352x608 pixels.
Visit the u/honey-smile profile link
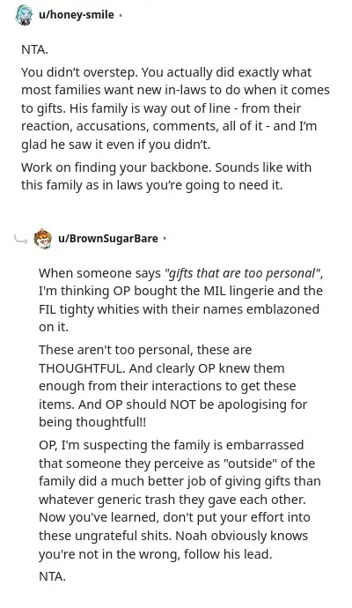(x=77, y=15)
